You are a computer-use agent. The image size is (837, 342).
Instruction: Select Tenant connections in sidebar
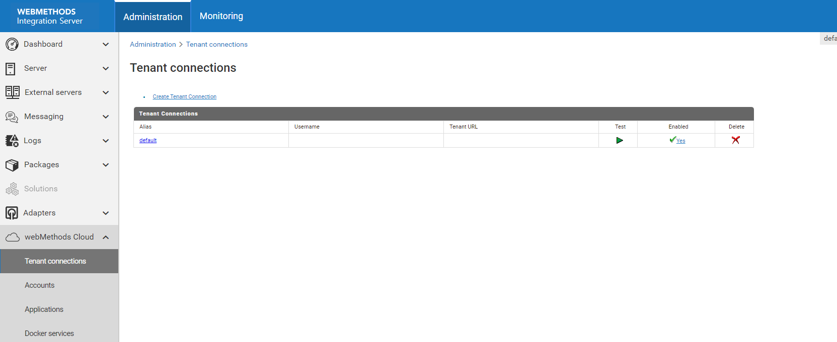(59, 261)
